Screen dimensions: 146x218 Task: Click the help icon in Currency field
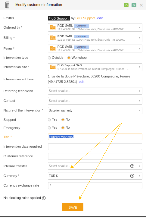(x=132, y=176)
